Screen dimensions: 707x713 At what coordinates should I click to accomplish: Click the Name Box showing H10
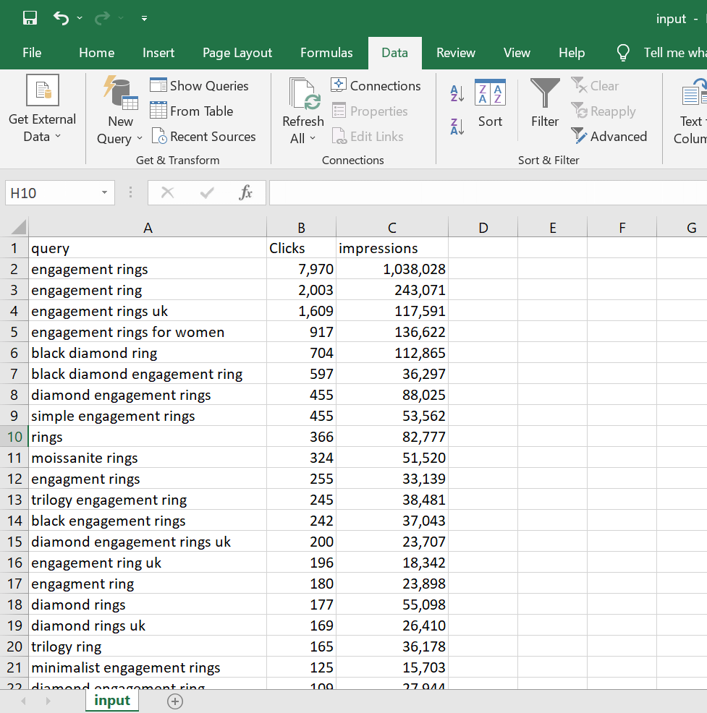[51, 193]
